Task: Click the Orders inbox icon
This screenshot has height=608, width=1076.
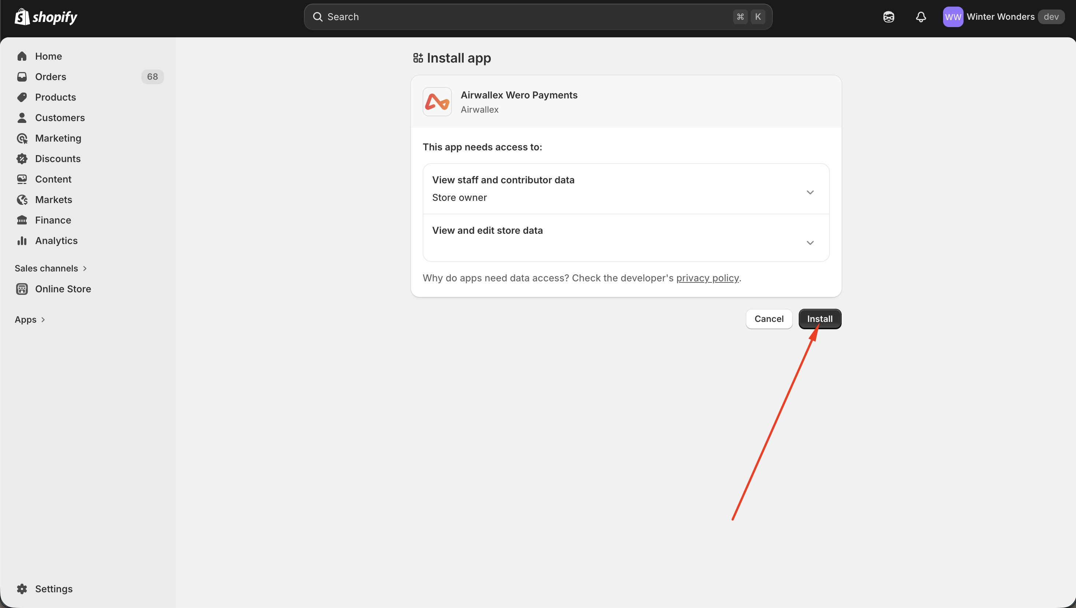Action: click(x=22, y=76)
